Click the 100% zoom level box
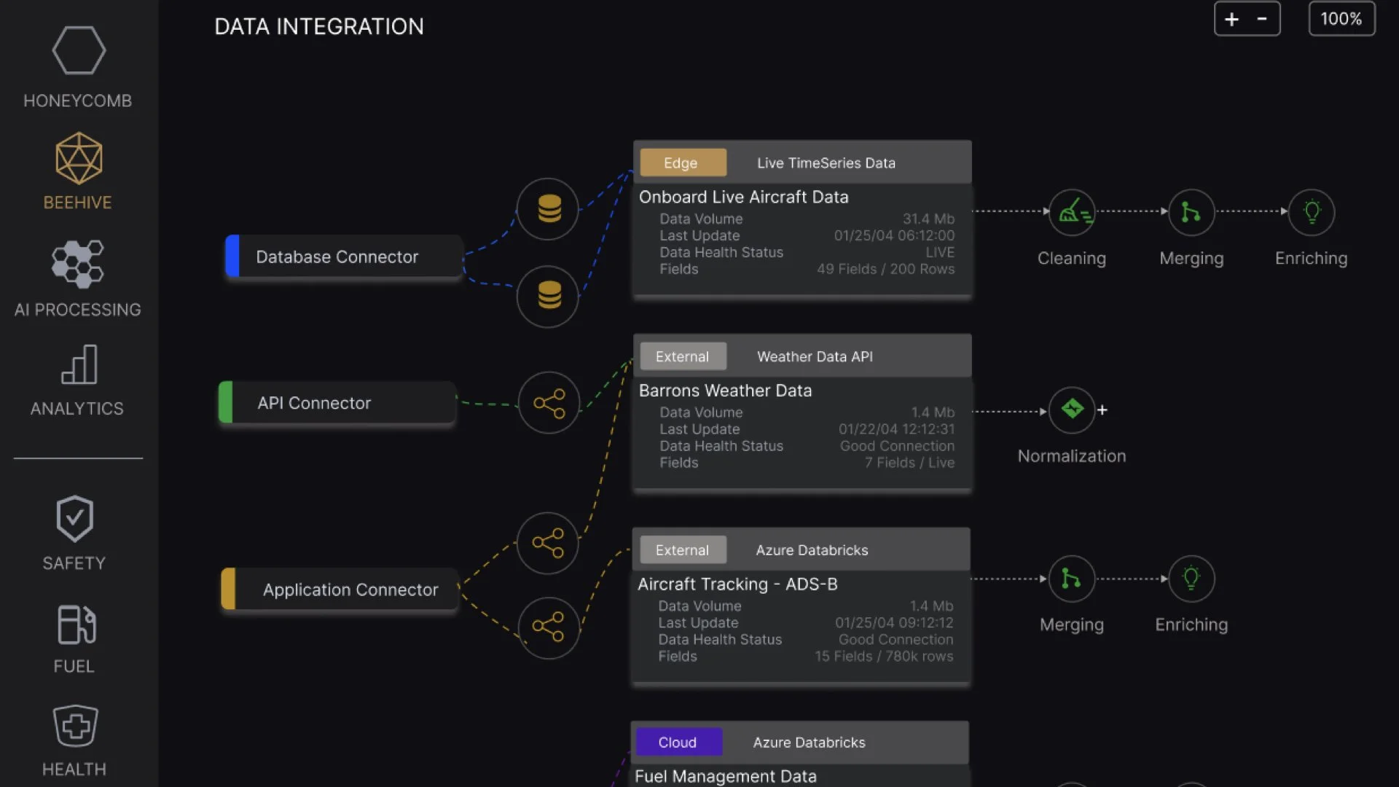Viewport: 1399px width, 787px height. [x=1341, y=19]
